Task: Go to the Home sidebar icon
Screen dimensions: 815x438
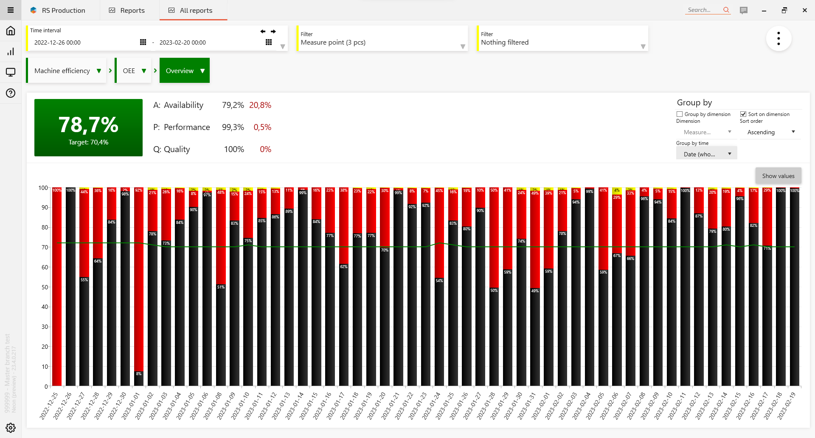Action: click(x=11, y=31)
